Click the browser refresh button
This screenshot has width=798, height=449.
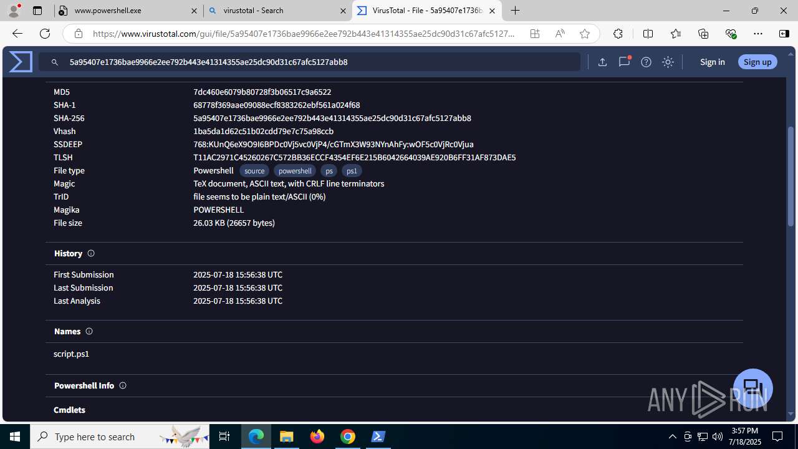point(45,34)
